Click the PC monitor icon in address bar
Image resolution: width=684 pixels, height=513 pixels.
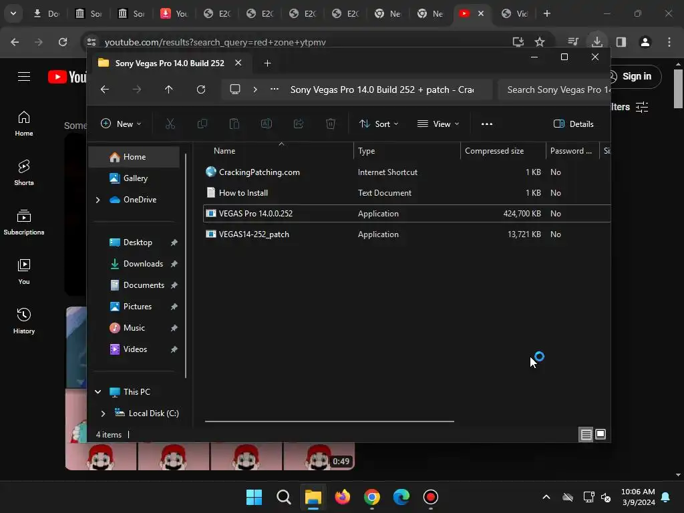point(235,90)
